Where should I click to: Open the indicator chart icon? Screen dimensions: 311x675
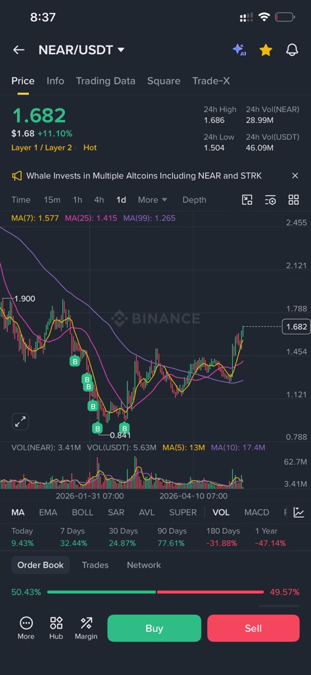point(299,512)
